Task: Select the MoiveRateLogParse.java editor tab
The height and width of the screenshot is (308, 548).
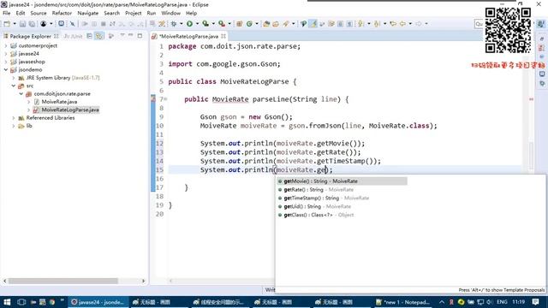Action: click(188, 36)
